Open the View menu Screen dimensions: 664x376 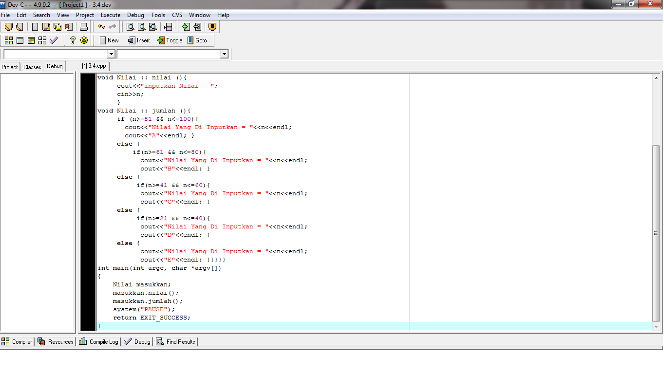[x=63, y=15]
